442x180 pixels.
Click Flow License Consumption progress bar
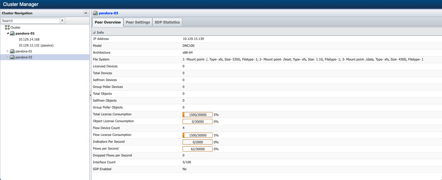[x=198, y=135]
